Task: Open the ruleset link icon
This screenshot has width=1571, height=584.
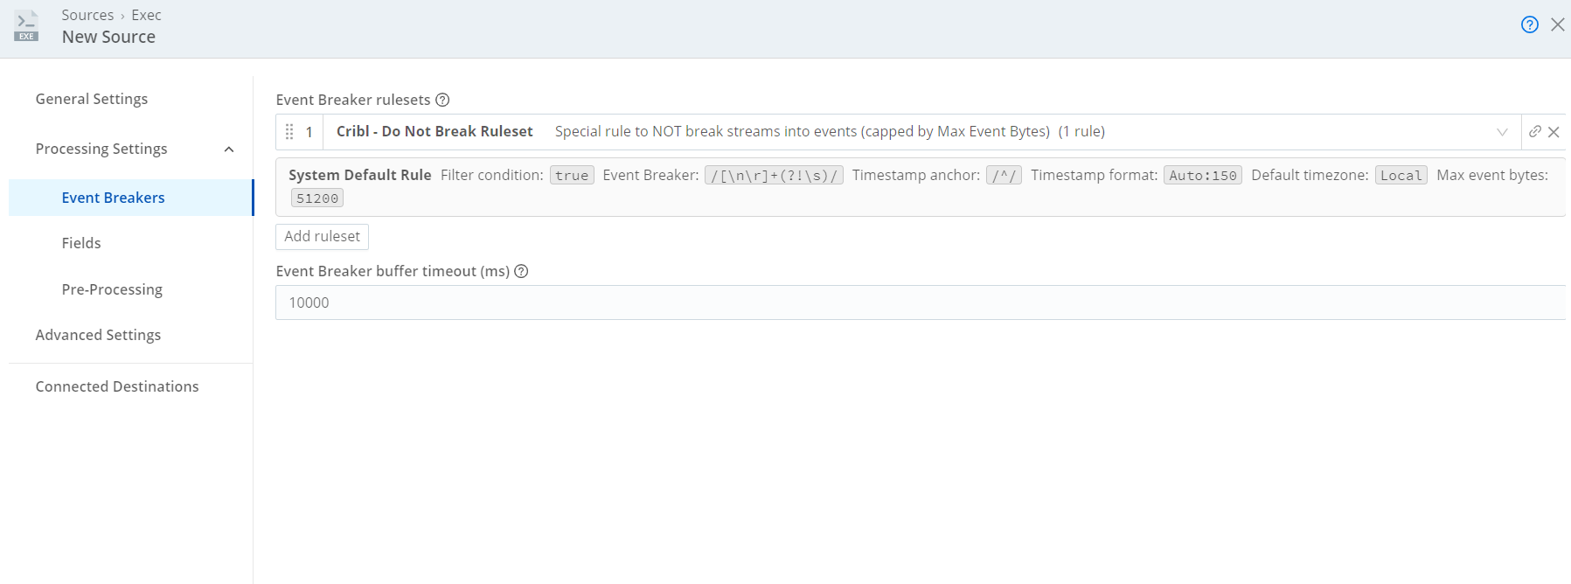Action: click(x=1534, y=132)
